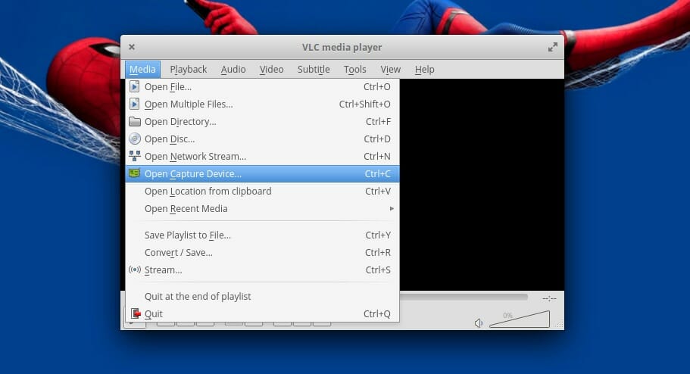Open the Video menu
The height and width of the screenshot is (374, 690).
[271, 69]
